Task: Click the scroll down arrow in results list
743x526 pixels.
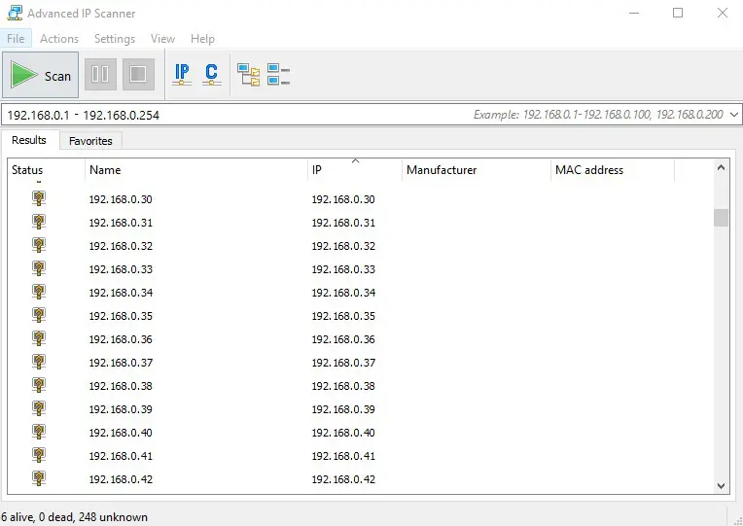Action: tap(722, 486)
